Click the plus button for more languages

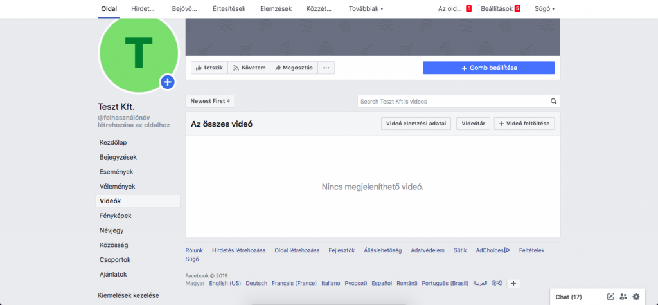[513, 284]
